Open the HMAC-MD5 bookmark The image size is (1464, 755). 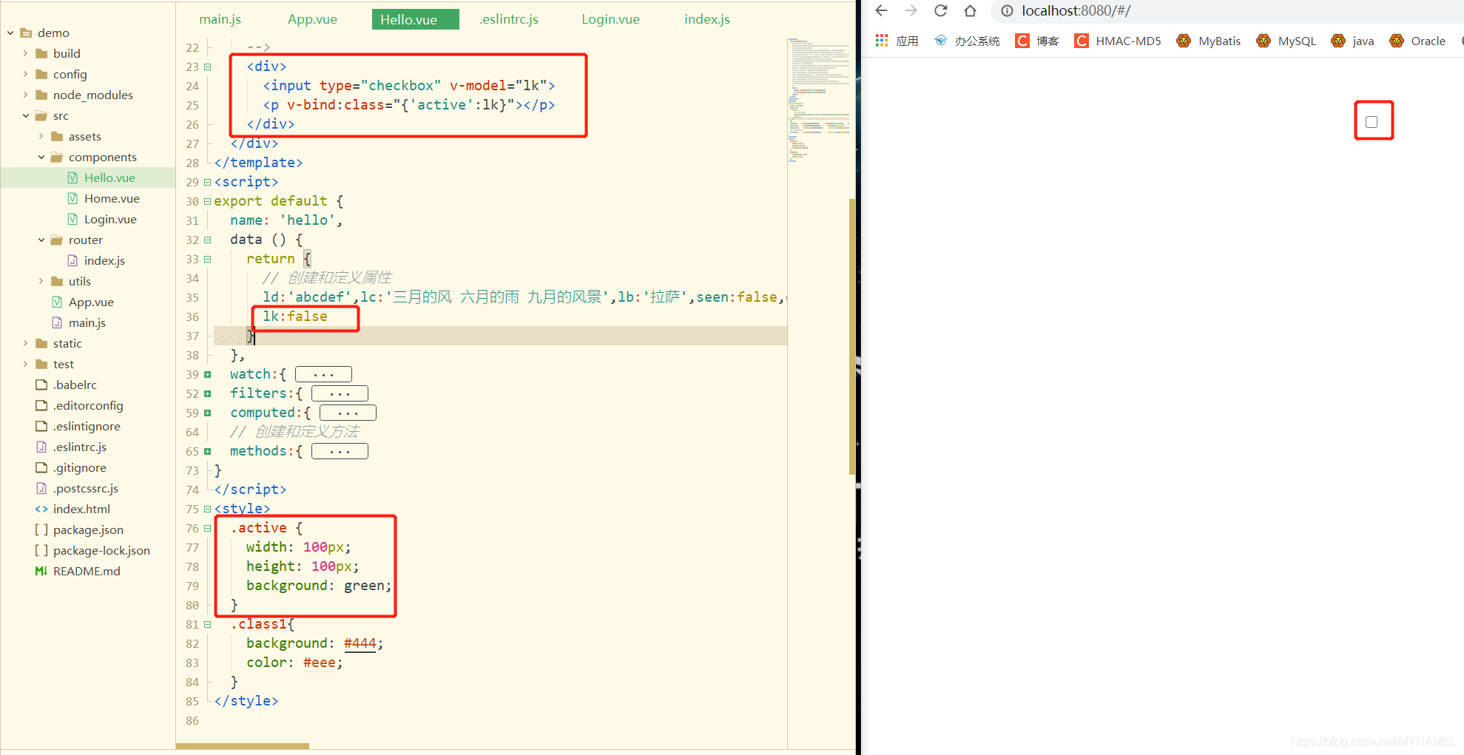(x=1118, y=41)
